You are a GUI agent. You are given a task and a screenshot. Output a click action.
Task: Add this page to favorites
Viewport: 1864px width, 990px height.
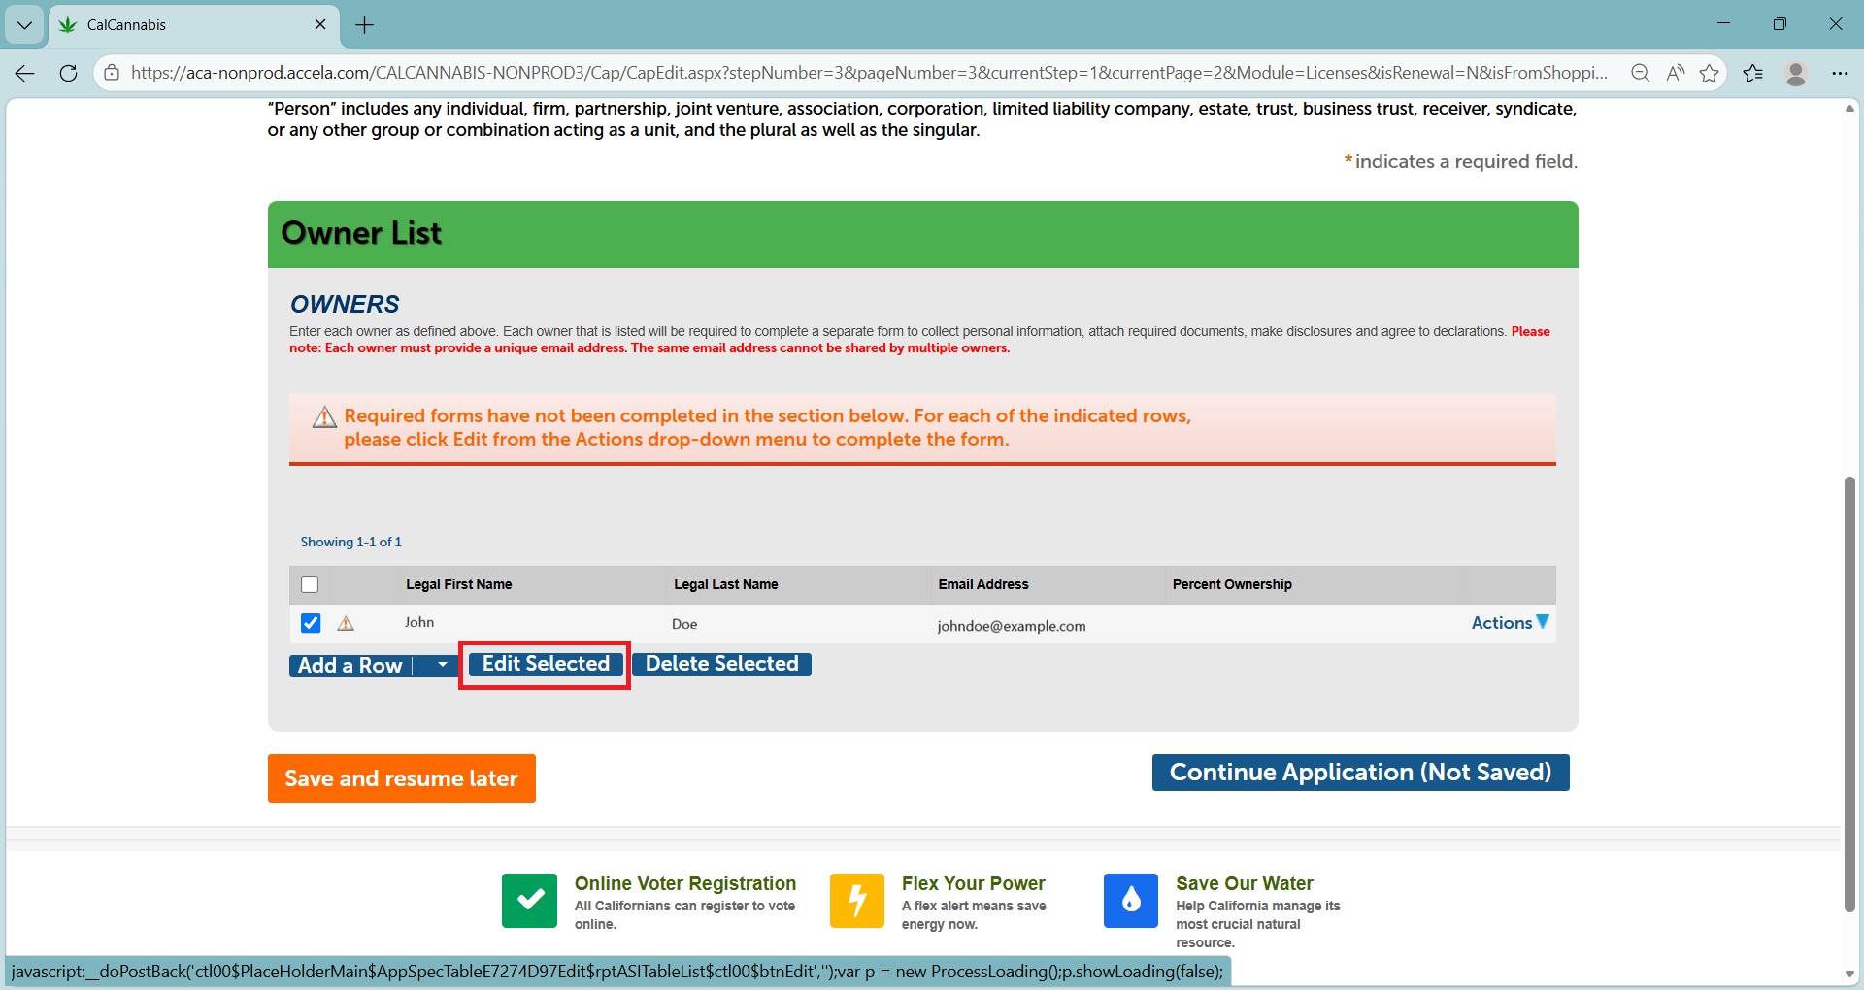1710,73
